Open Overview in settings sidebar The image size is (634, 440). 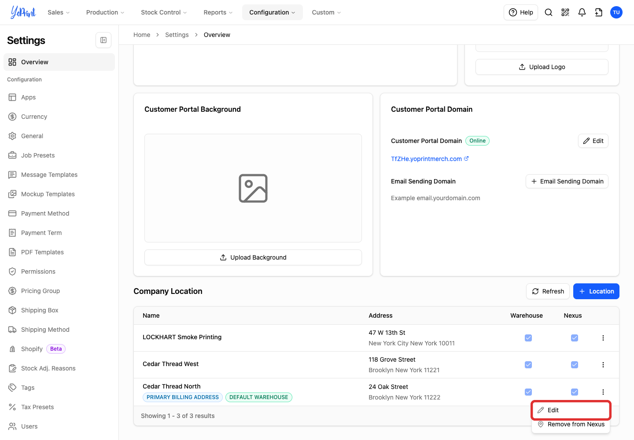59,62
